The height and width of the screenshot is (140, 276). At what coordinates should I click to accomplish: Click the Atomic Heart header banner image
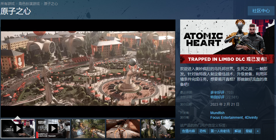coord(227,41)
